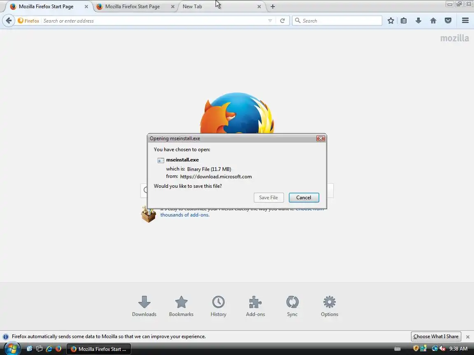Open the 'thousands of add-ons' link

185,215
